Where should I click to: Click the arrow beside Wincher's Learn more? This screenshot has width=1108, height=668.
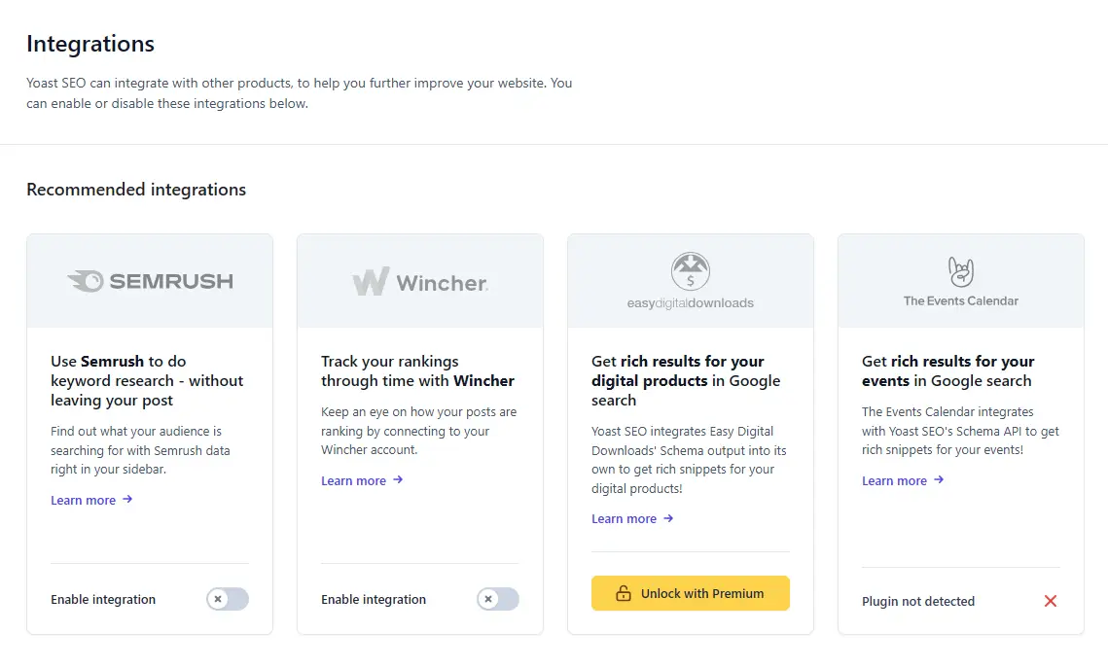click(x=395, y=480)
